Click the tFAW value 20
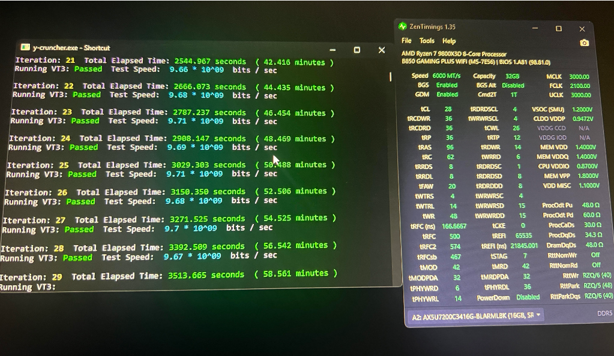The image size is (614, 356). (x=452, y=186)
